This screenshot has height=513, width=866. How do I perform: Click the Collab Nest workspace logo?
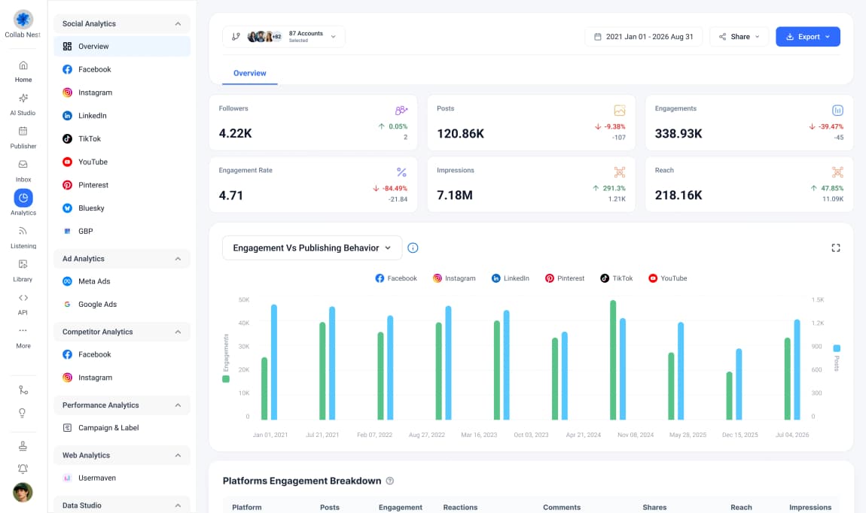[23, 20]
